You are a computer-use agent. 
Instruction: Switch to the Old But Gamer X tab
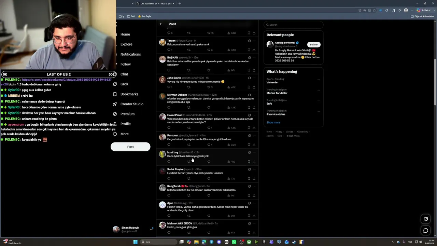[x=155, y=3]
